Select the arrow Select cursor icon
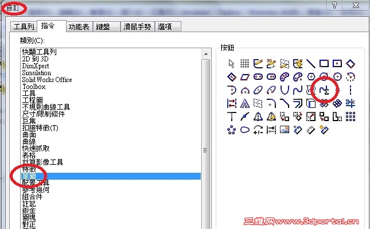The width and height of the screenshot is (370, 229). [x=232, y=64]
